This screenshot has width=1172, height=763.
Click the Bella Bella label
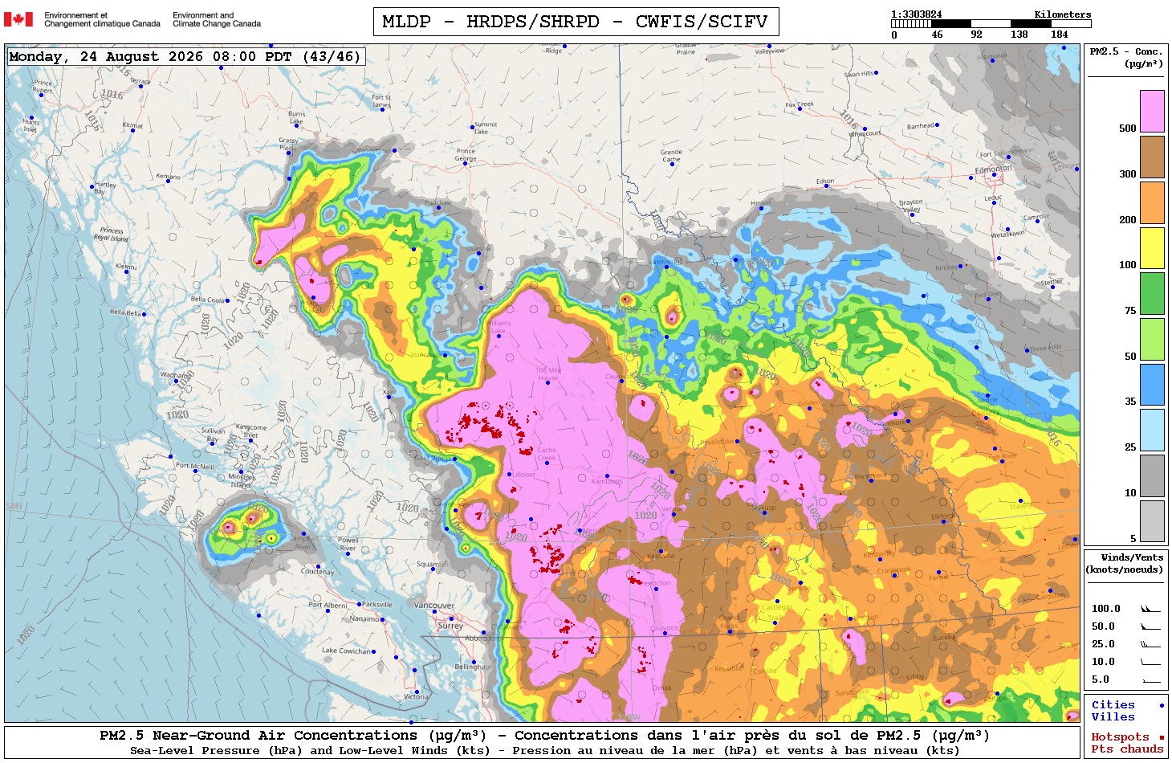click(x=125, y=312)
